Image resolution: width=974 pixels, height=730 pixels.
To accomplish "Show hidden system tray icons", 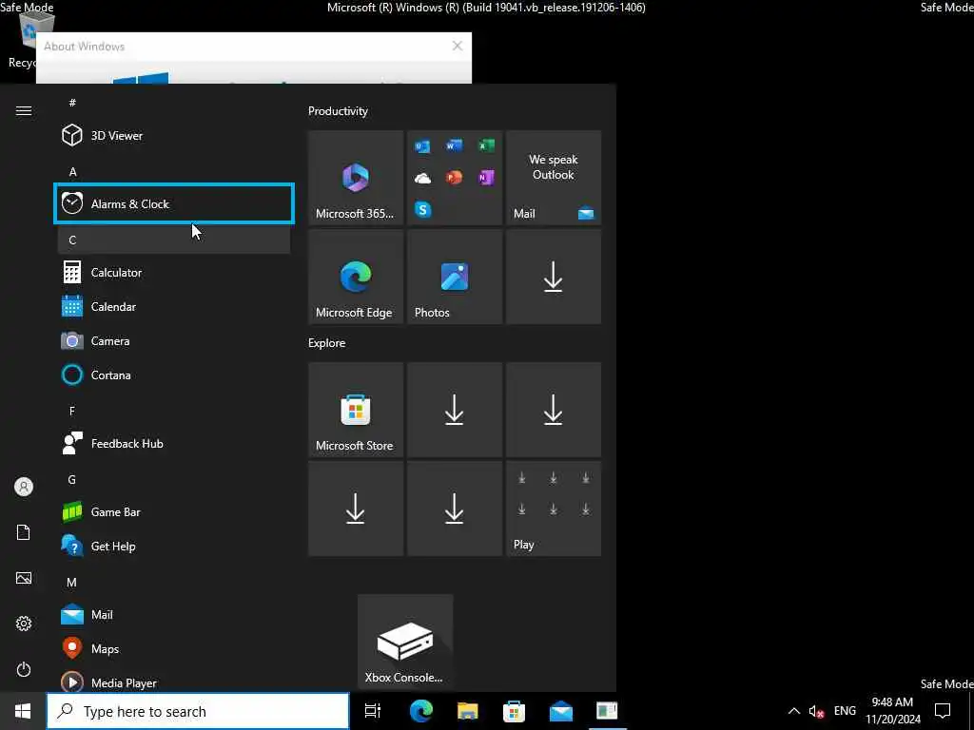I will 794,711.
